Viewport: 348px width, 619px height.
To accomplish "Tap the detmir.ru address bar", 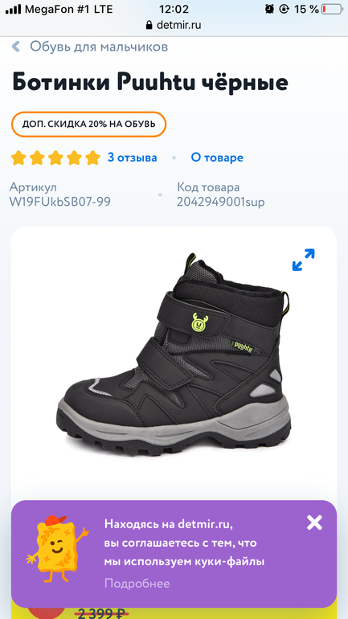I will [174, 25].
